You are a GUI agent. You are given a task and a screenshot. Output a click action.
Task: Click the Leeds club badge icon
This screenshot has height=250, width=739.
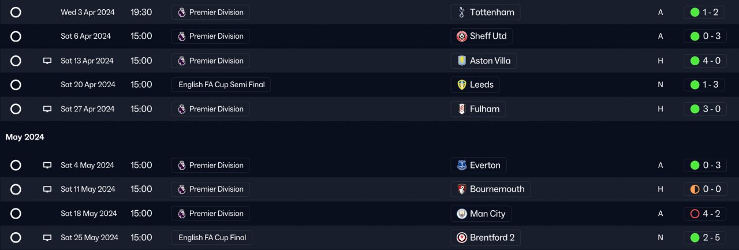click(461, 85)
